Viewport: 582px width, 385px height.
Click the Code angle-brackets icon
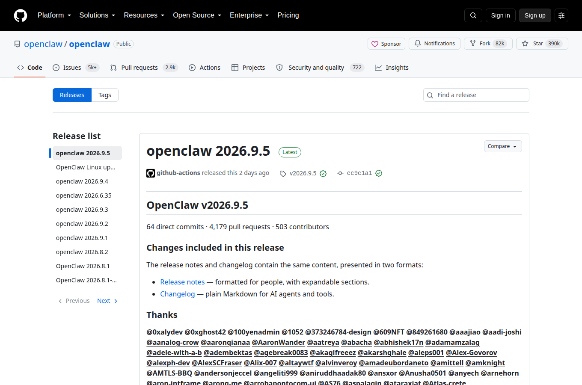click(21, 68)
